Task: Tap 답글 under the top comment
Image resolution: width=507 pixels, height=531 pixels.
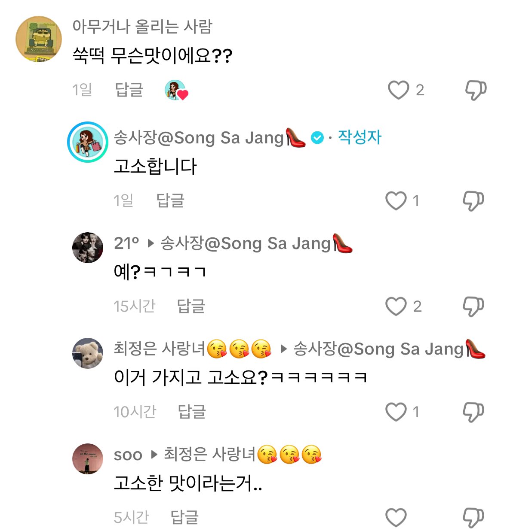Action: point(129,90)
